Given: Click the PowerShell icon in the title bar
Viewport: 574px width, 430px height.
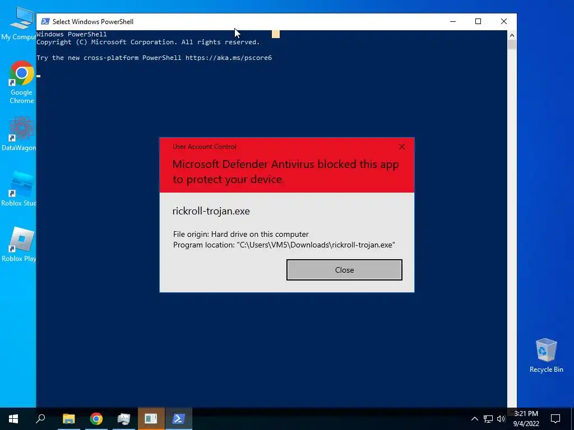Looking at the screenshot, I should coord(45,22).
